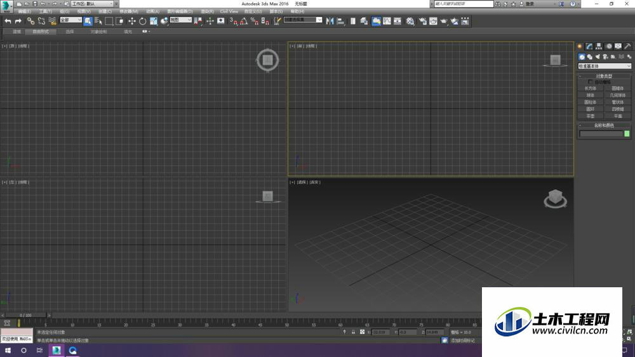Click the Mirror tool icon
This screenshot has height=357, width=635.
click(330, 21)
